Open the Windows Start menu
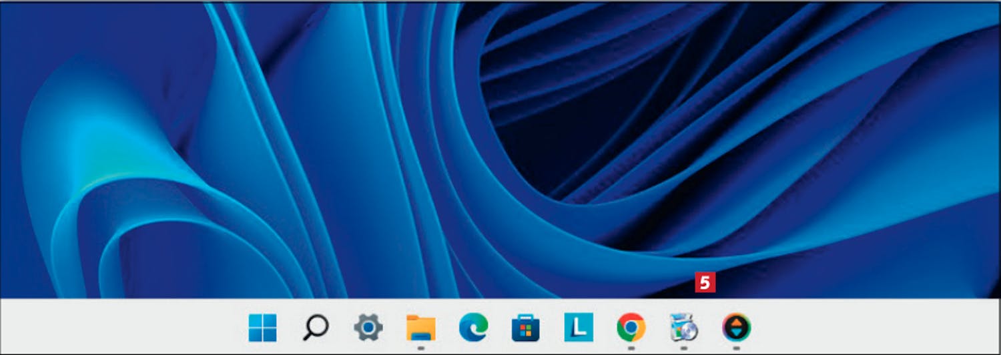The width and height of the screenshot is (1001, 355). click(x=262, y=328)
